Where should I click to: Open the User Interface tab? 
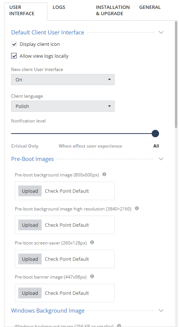(x=26, y=11)
